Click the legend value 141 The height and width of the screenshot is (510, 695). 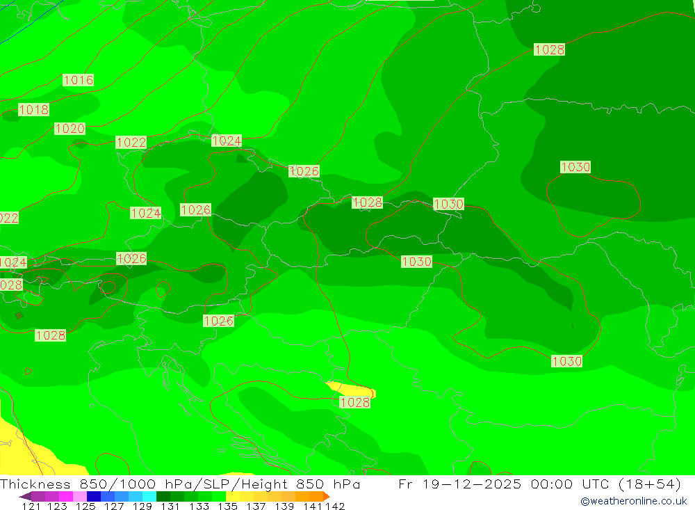[312, 506]
